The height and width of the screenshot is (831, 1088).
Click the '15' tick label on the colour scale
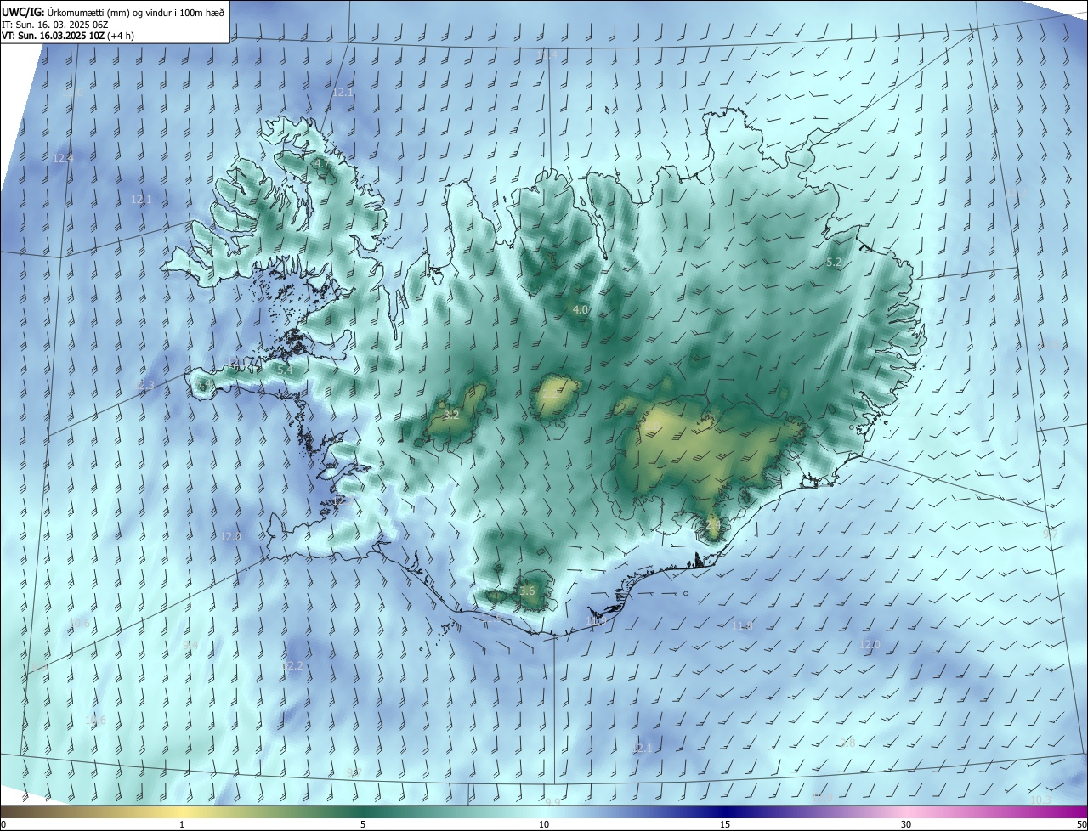point(725,825)
